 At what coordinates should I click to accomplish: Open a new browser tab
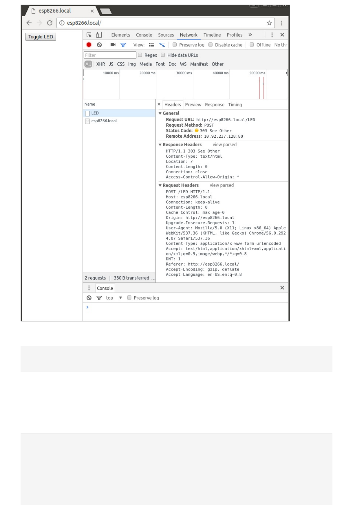coord(106,11)
